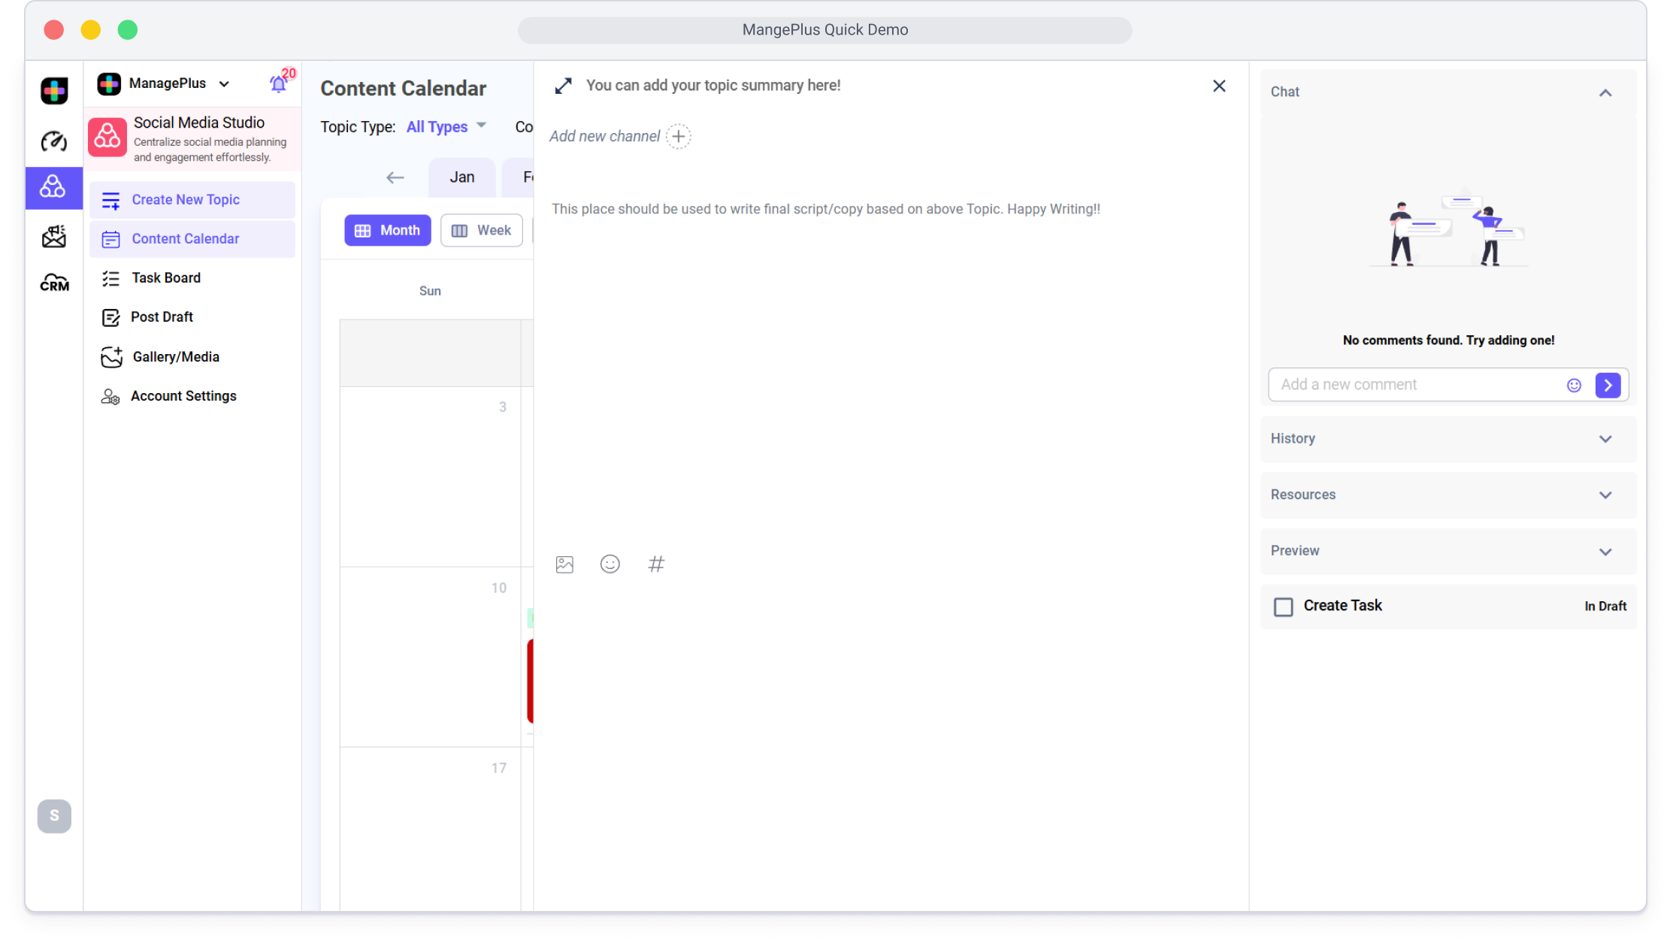Click the email campaigns envelope icon
The height and width of the screenshot is (941, 1670).
(54, 236)
